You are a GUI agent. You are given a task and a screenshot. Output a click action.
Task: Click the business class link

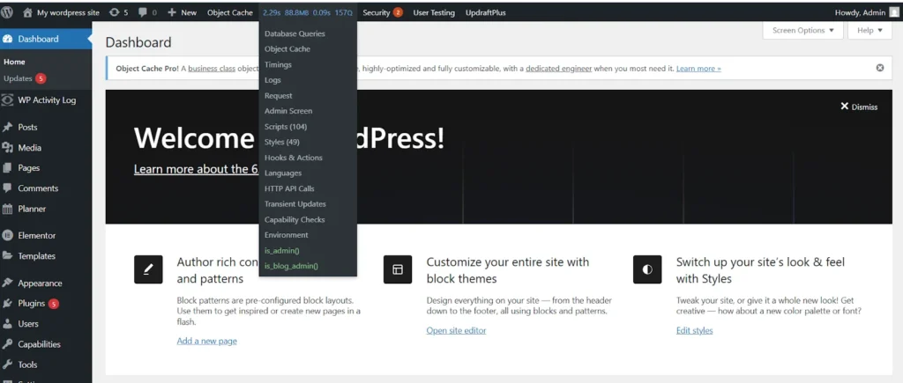pyautogui.click(x=212, y=69)
